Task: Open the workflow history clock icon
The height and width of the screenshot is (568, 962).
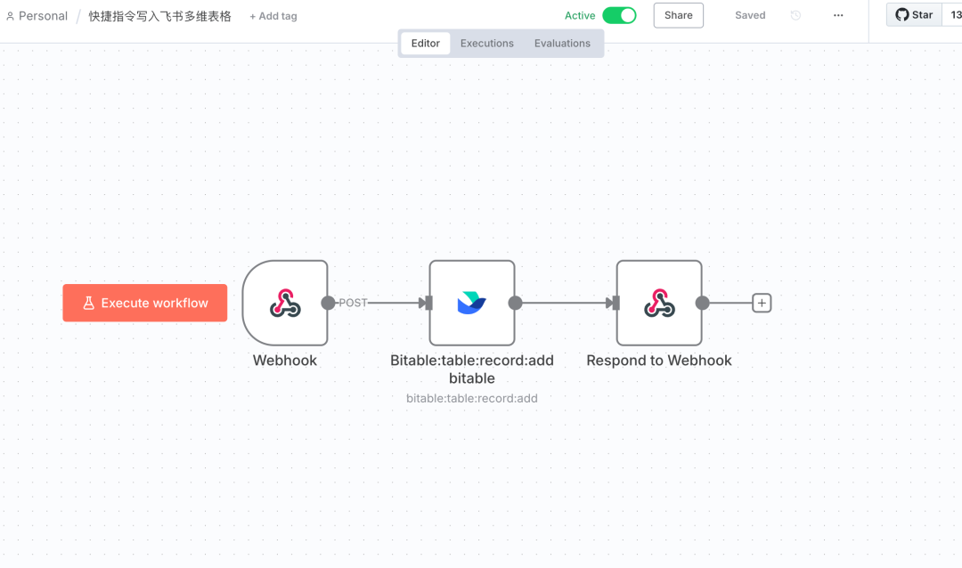Action: 795,15
